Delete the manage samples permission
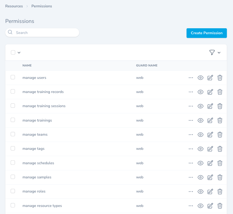The height and width of the screenshot is (214, 233). pos(220,177)
